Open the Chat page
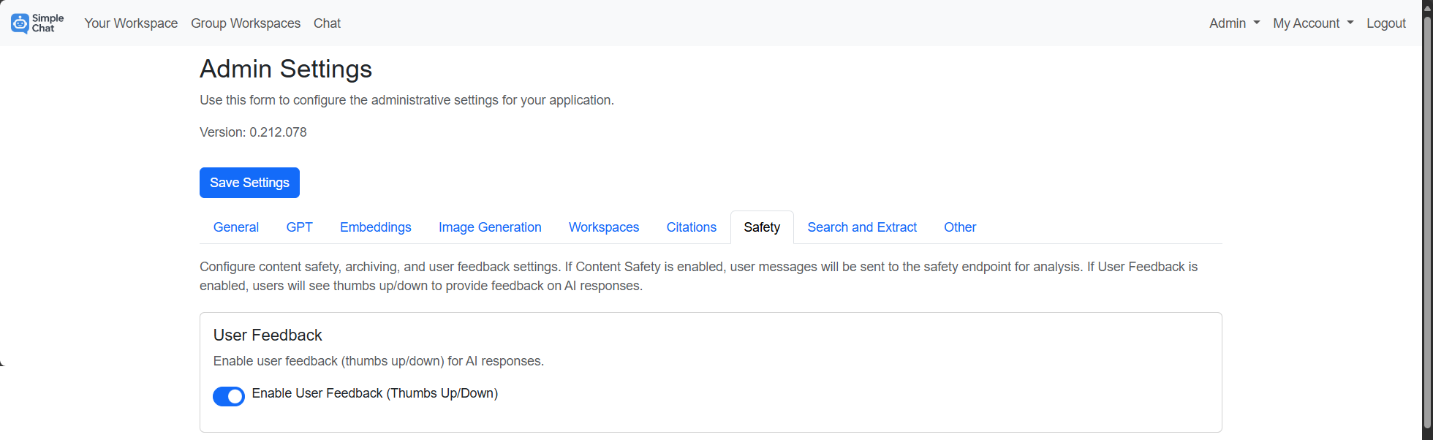The width and height of the screenshot is (1433, 440). 327,23
